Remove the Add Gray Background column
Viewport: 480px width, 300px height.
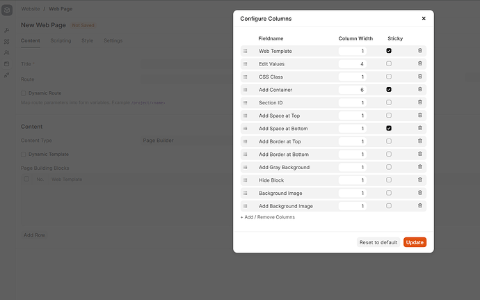coord(420,166)
